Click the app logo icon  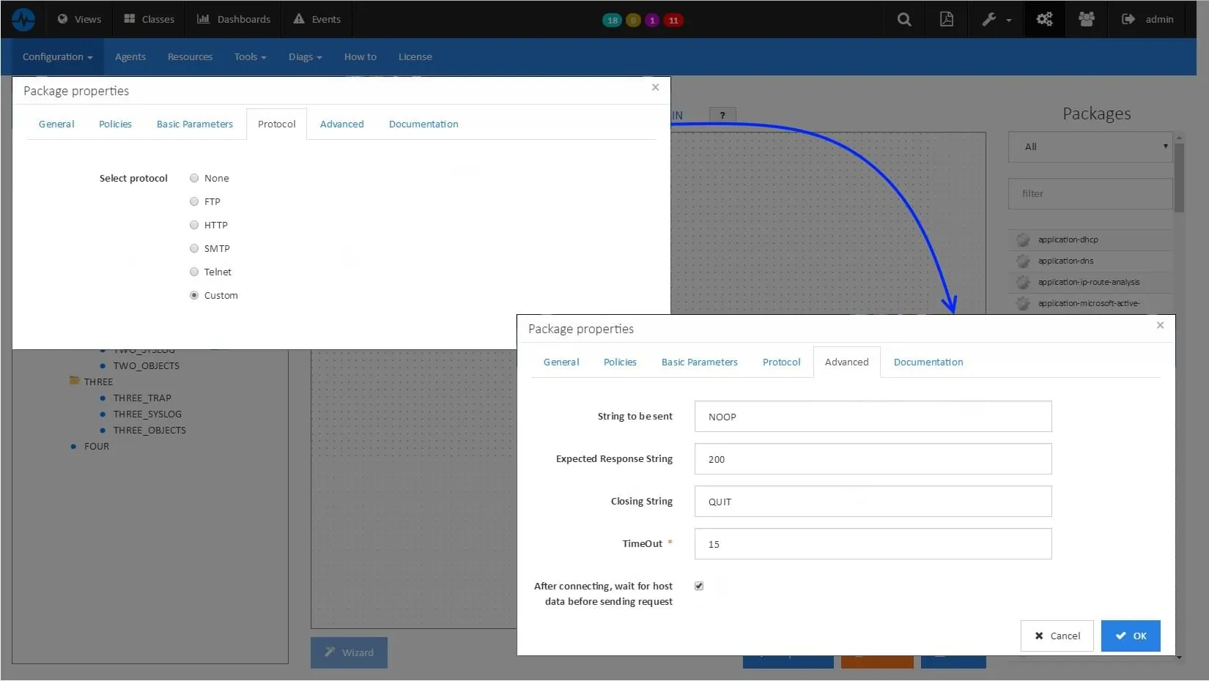[x=23, y=20]
